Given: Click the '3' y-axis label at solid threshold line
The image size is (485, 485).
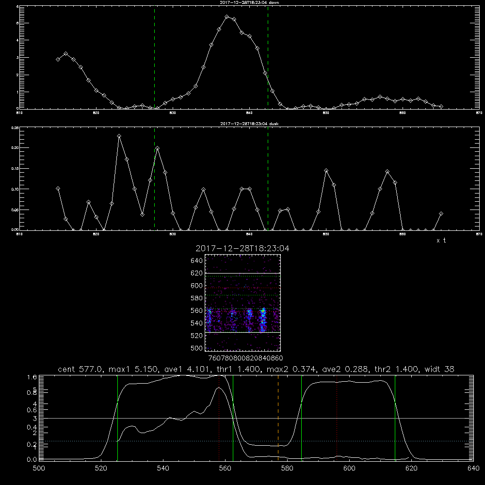Looking at the screenshot, I should 34,419.
